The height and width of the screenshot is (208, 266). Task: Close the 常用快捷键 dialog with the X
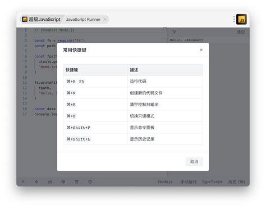(201, 50)
